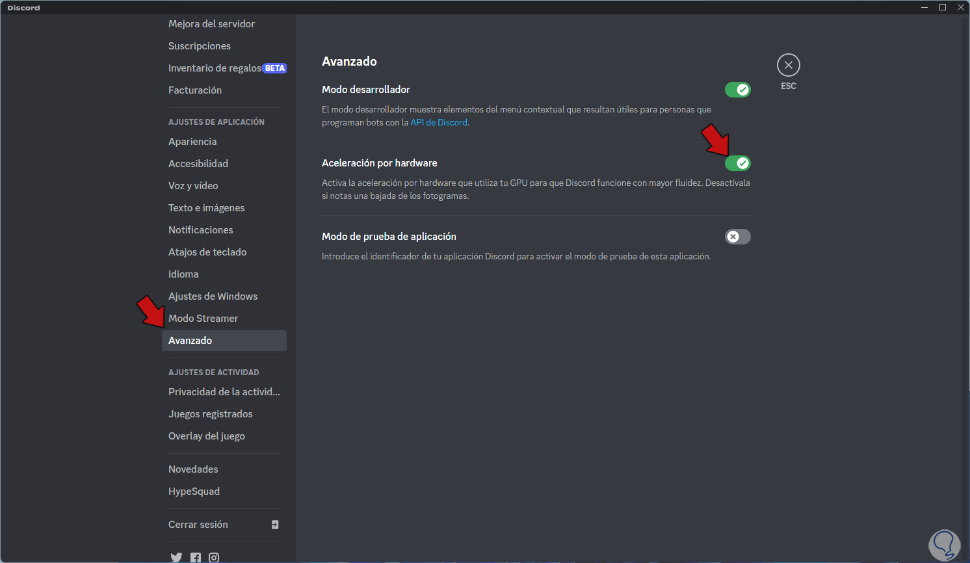Follow the API de Discord link
The height and width of the screenshot is (563, 970).
439,122
